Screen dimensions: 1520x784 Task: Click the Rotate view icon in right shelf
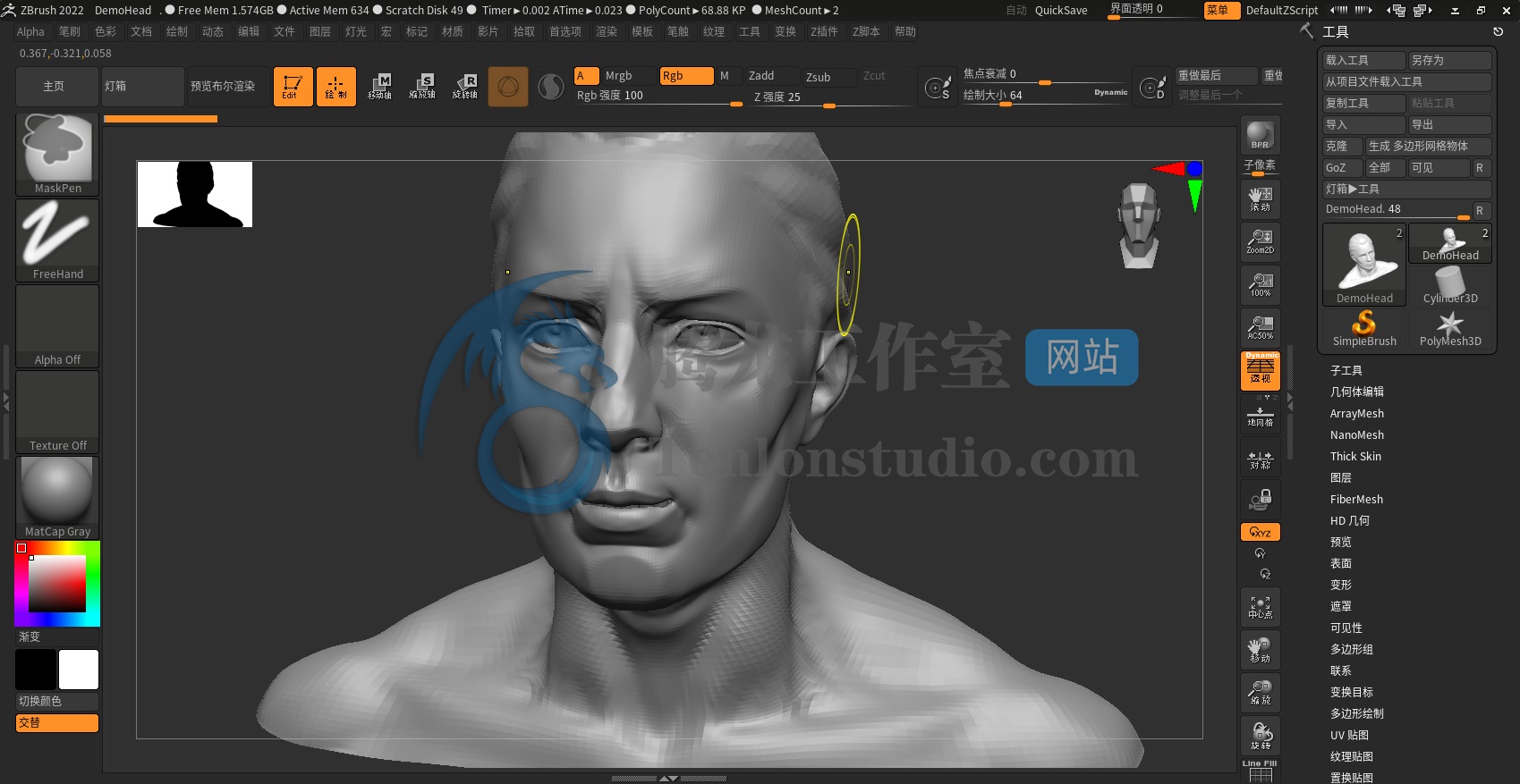1260,736
